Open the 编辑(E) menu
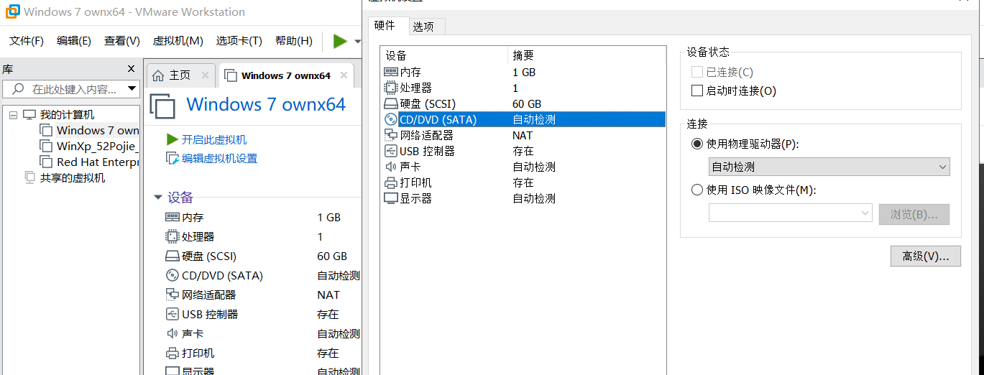Viewport: 984px width, 375px height. (74, 41)
